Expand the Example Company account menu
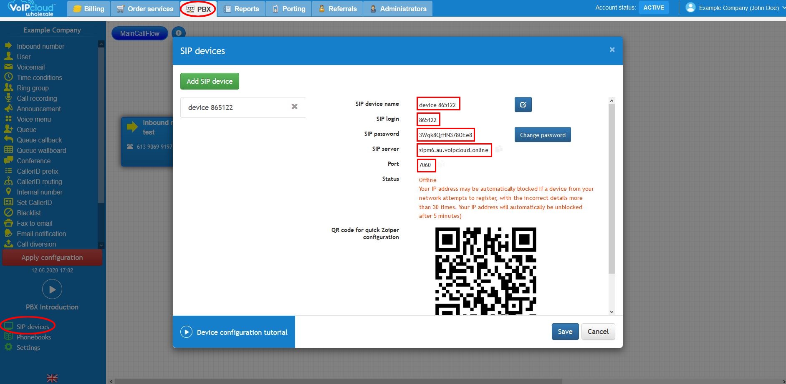This screenshot has width=786, height=384. [737, 7]
